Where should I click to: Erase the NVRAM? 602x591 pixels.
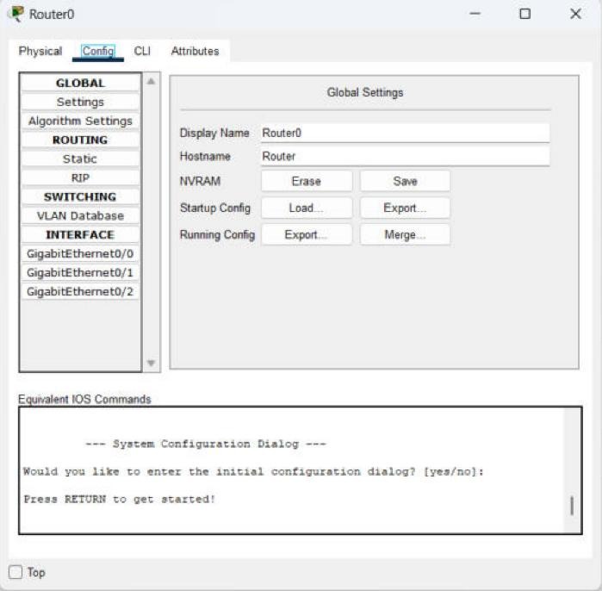(x=307, y=181)
